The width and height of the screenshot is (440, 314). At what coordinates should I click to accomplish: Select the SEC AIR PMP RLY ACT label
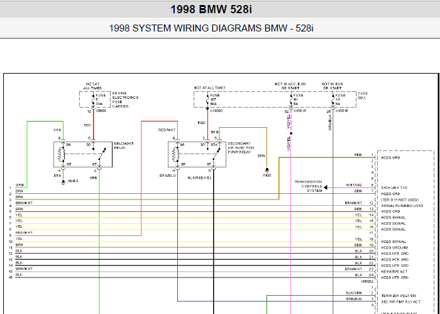coord(401,302)
